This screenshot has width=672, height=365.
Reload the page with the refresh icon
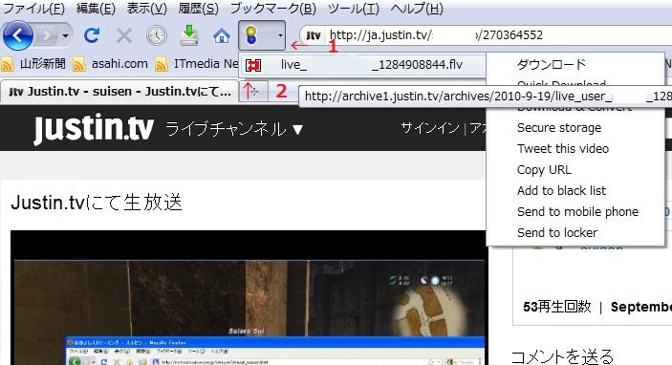pyautogui.click(x=92, y=35)
